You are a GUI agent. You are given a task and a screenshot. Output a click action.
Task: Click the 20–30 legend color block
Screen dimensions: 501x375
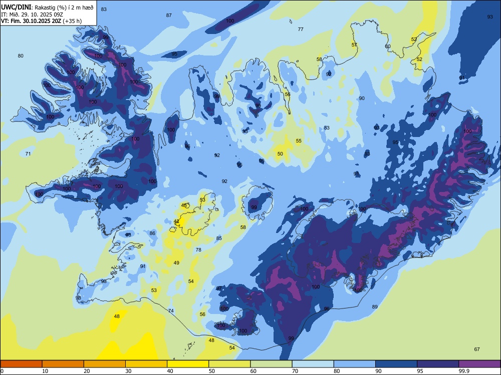(105, 364)
